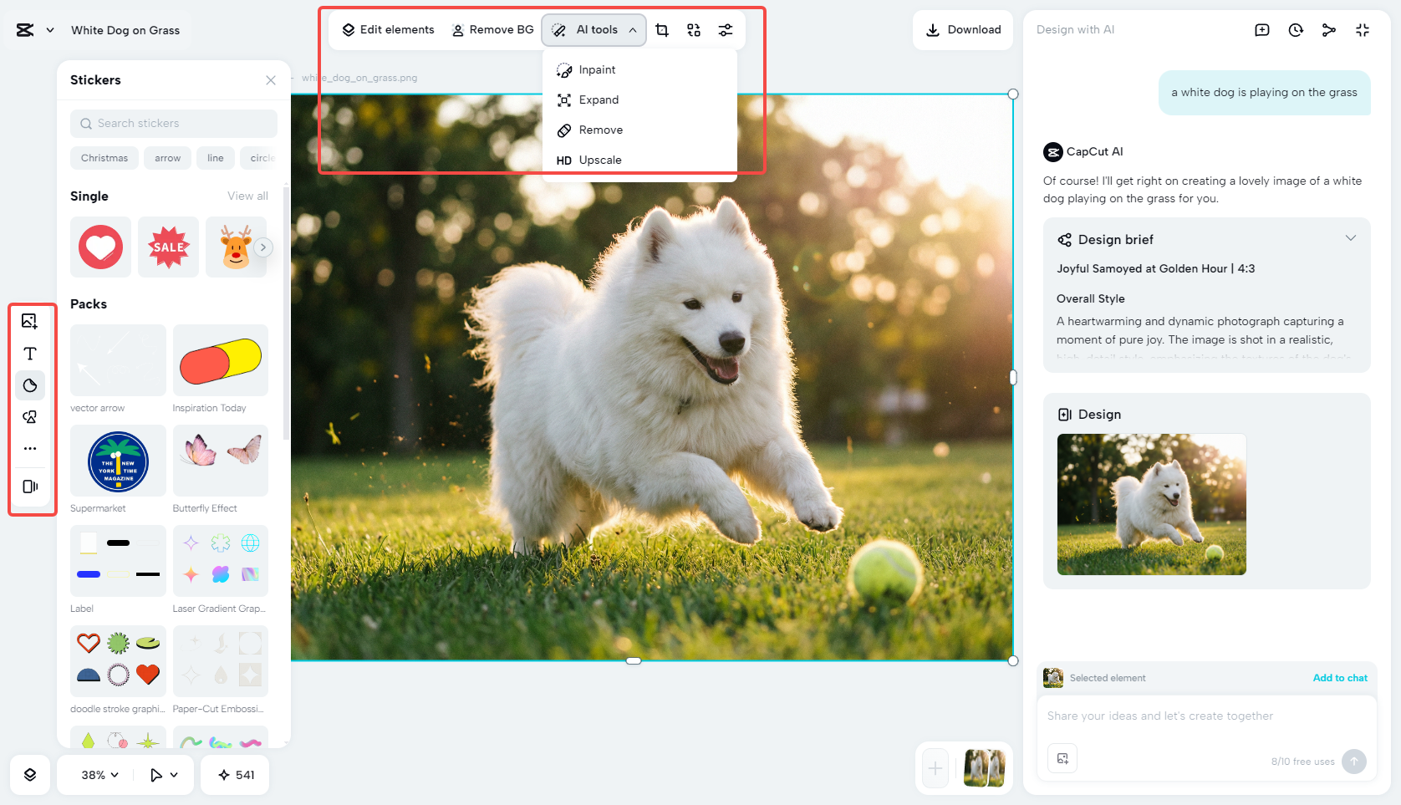
Task: Show next Single stickers with arrow
Action: point(263,247)
